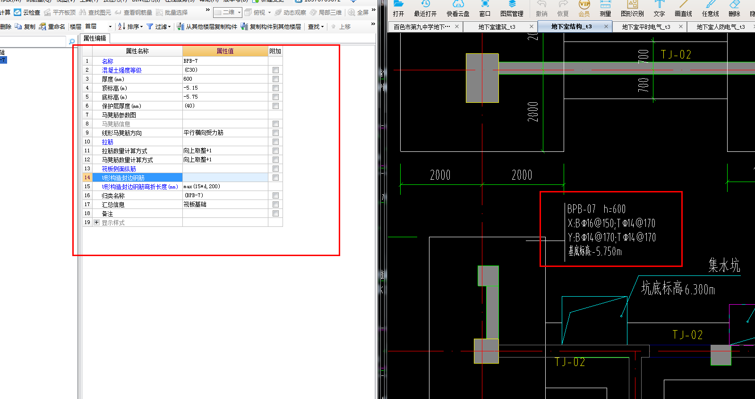The width and height of the screenshot is (755, 399).
Task: Tick 附加 checkbox for 底标高(m)
Action: [x=275, y=97]
